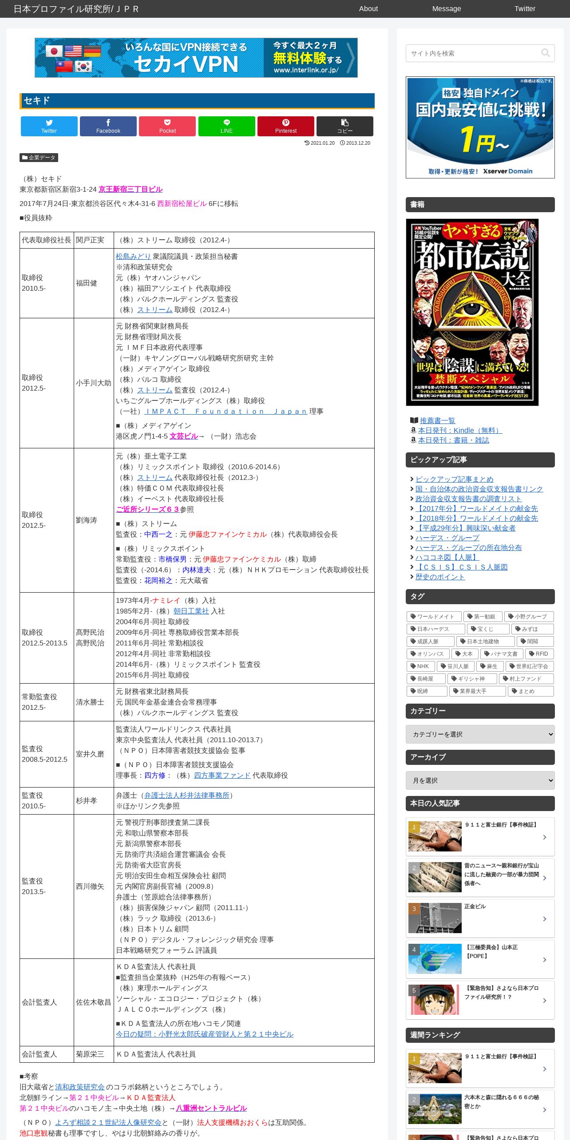
Task: Open the カテゴリーを選択 dropdown
Action: (480, 734)
